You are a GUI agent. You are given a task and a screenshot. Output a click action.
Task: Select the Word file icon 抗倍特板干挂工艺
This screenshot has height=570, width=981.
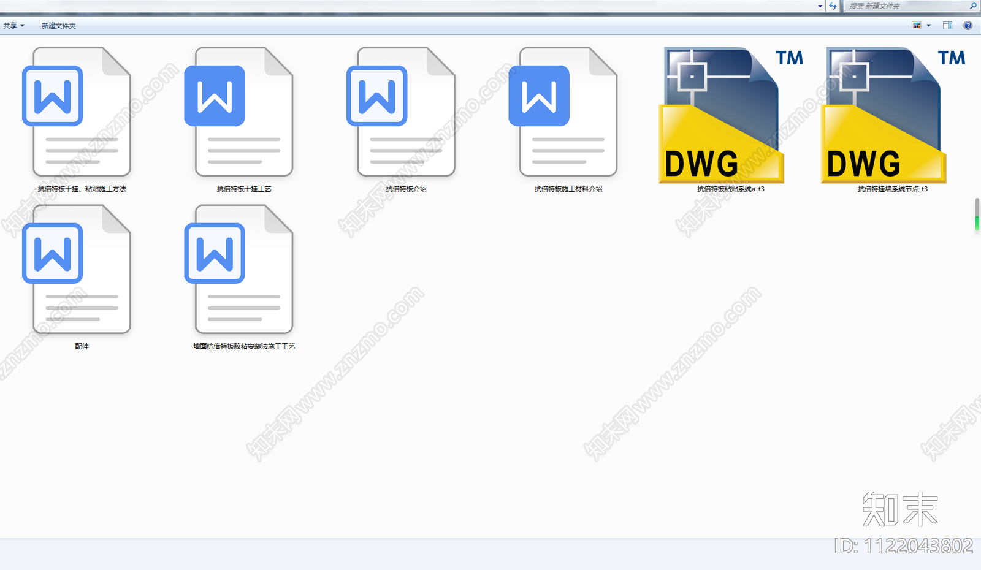[x=239, y=112]
